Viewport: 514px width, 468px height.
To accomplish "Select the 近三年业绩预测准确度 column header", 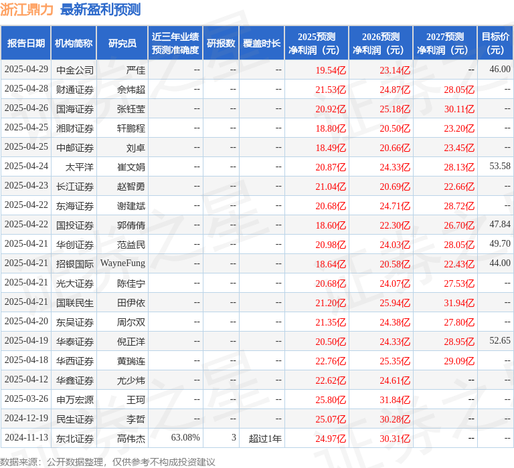I will click(175, 43).
